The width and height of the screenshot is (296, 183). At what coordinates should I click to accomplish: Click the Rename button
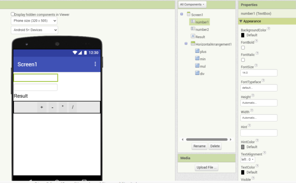(200, 146)
